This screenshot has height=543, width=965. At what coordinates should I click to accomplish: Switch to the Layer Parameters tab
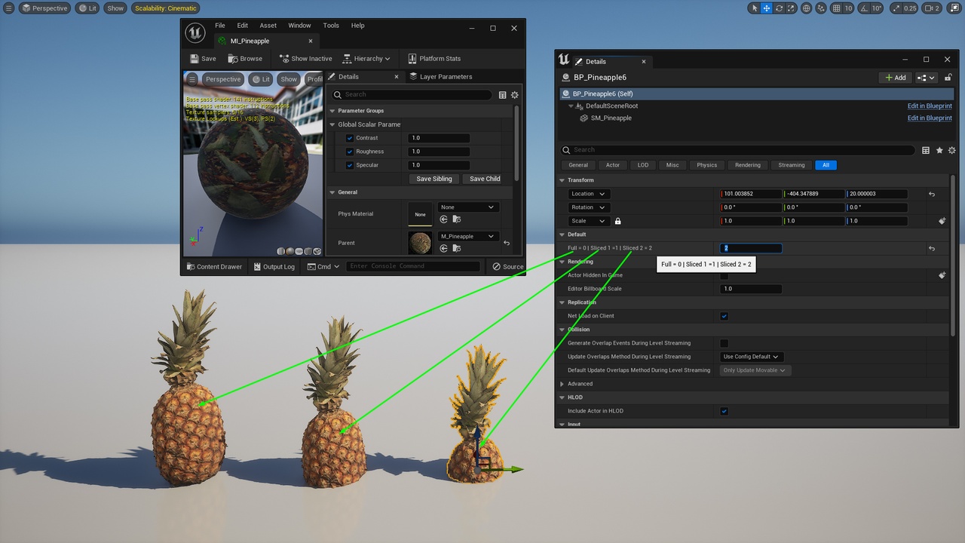coord(445,77)
